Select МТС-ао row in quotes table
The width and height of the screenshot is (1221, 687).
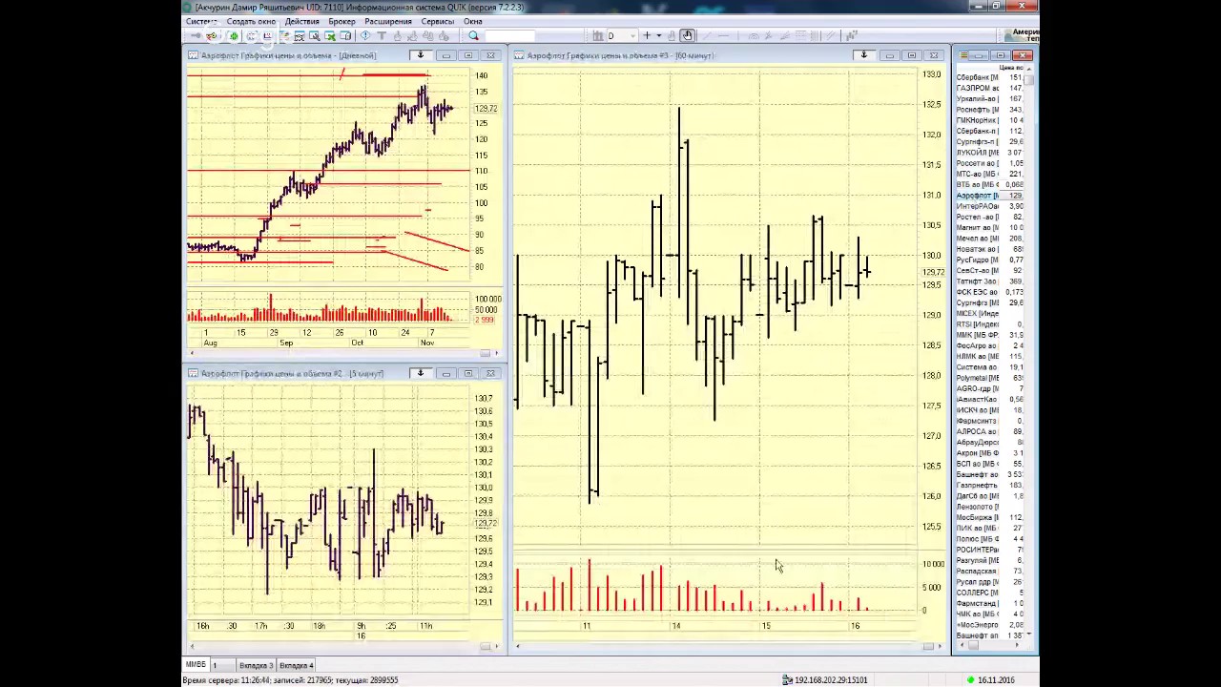point(990,174)
